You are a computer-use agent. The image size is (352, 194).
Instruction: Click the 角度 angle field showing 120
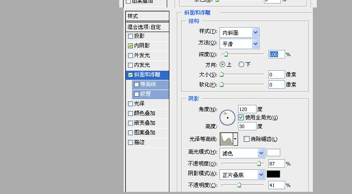tap(247, 109)
